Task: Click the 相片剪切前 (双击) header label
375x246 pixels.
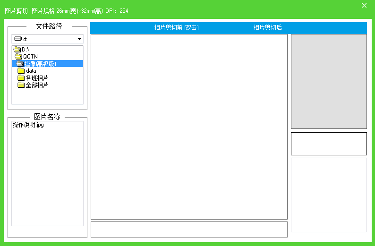Action: [x=176, y=28]
